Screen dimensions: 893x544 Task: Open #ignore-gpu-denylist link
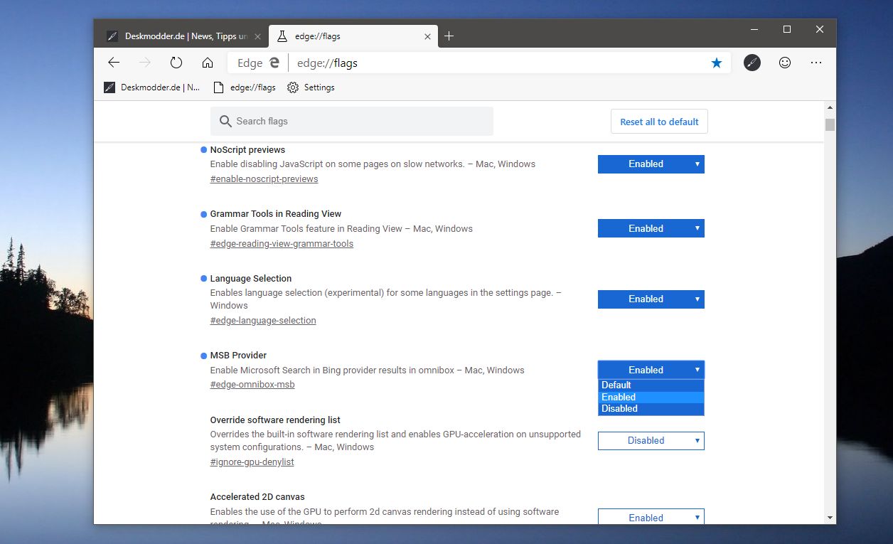[252, 462]
